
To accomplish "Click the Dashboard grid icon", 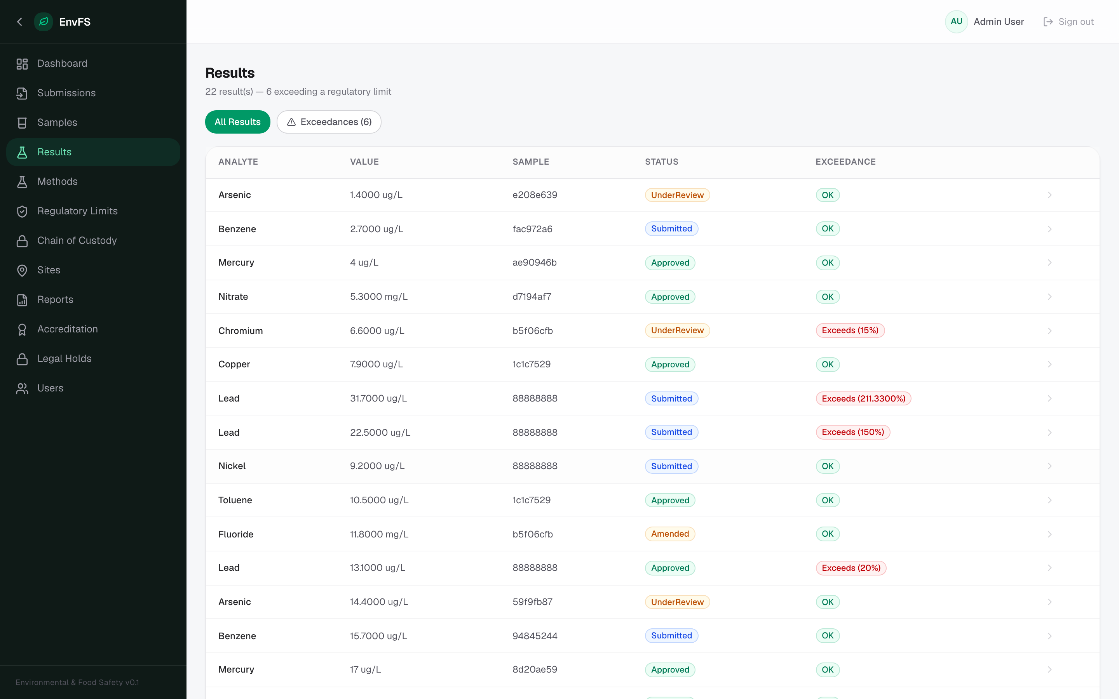I will [x=22, y=64].
